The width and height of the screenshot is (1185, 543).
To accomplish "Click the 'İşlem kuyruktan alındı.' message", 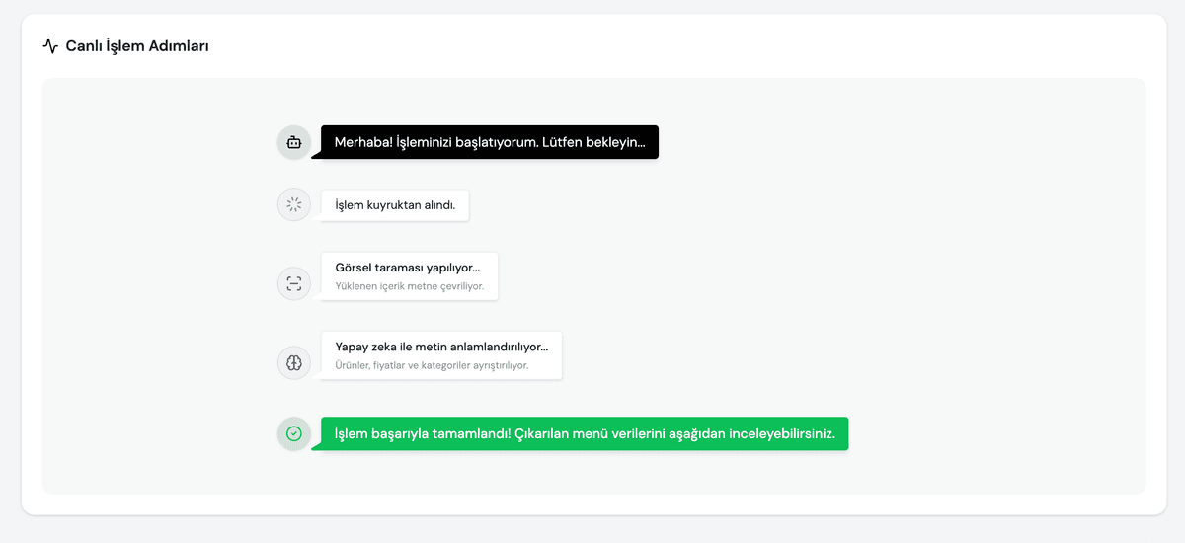I will tap(395, 205).
